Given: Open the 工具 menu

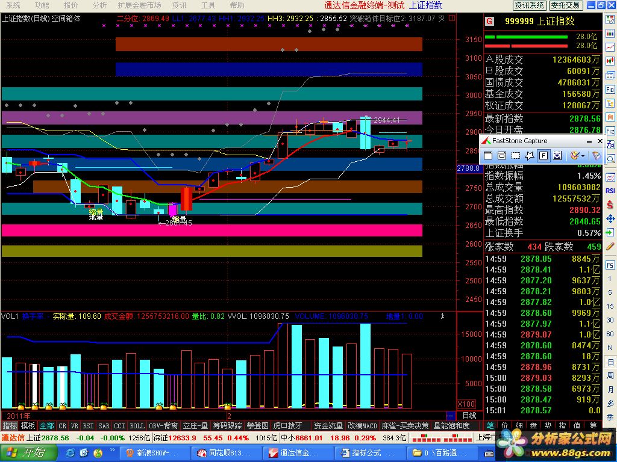Looking at the screenshot, I should pos(208,5).
